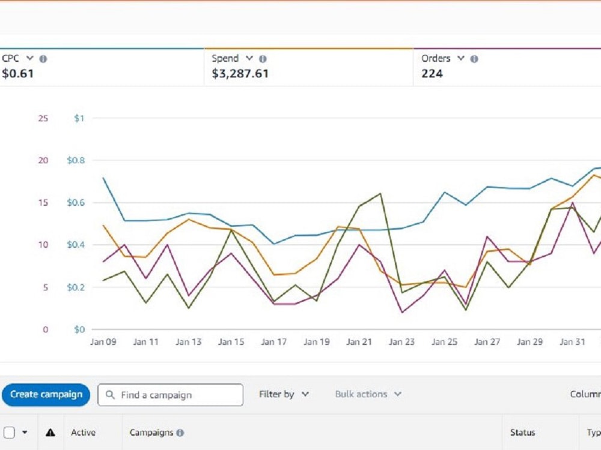This screenshot has width=601, height=450.
Task: Open the select-all checkbox dropdown arrow
Action: pyautogui.click(x=25, y=433)
